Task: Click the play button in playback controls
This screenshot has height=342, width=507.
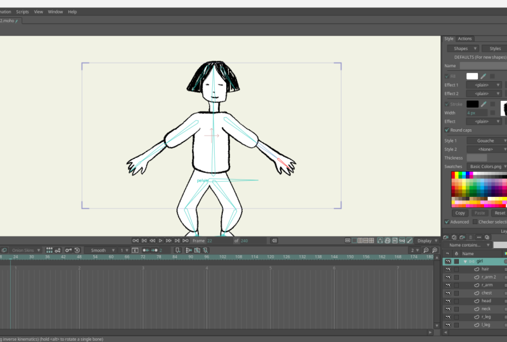Action: tap(160, 241)
